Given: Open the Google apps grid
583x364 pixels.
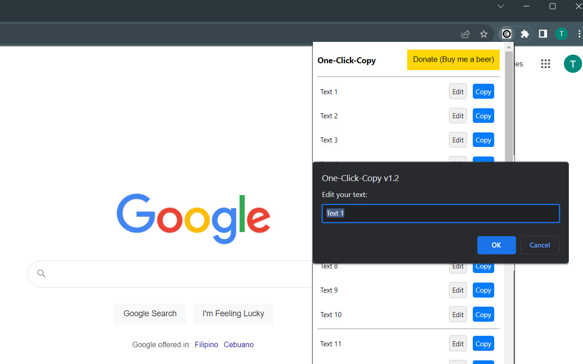Looking at the screenshot, I should (545, 64).
